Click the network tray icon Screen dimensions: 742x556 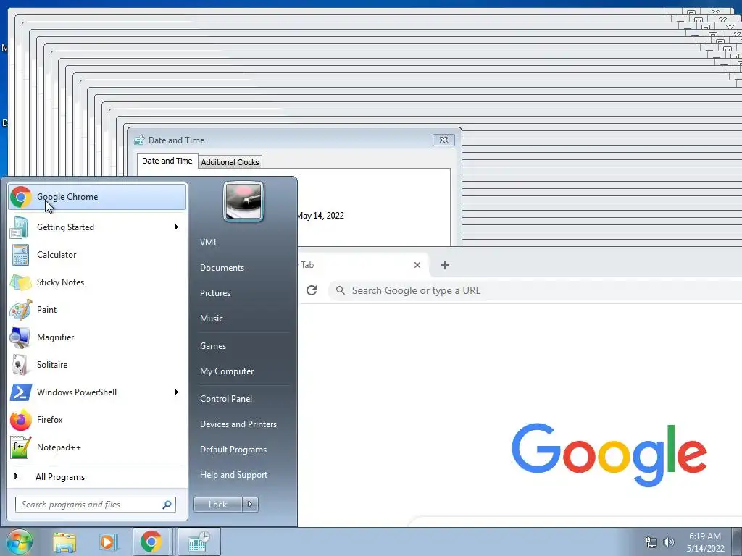point(651,542)
